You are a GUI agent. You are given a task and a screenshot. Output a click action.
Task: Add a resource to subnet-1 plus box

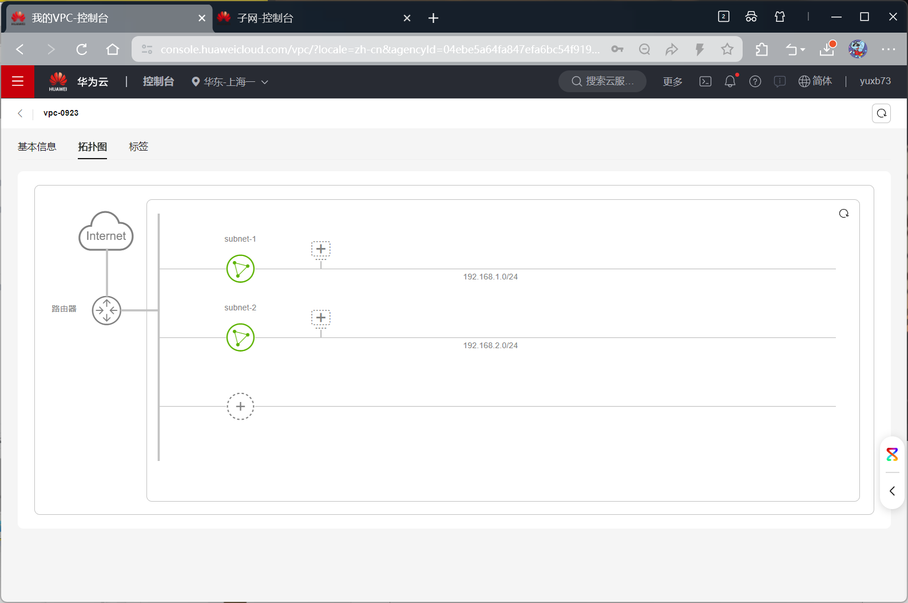tap(321, 249)
